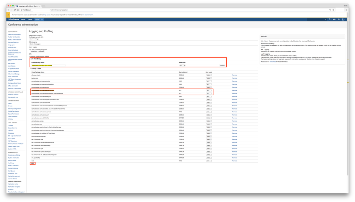The image size is (355, 202).
Task: Click the ellipsis button beside Create
Action: pos(42,19)
